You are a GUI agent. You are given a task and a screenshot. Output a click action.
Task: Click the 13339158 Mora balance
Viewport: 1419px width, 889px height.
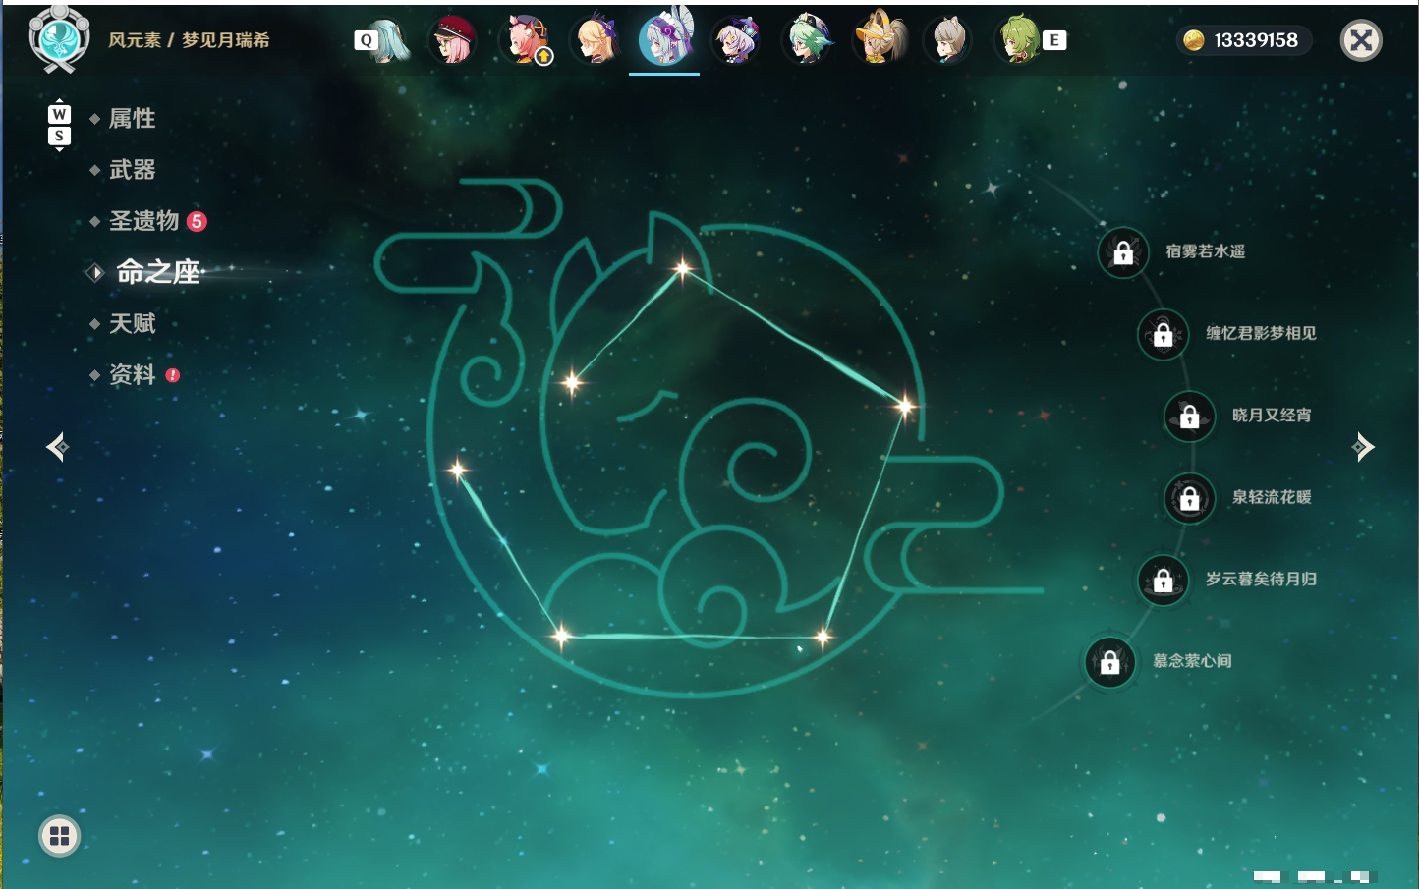[x=1244, y=40]
